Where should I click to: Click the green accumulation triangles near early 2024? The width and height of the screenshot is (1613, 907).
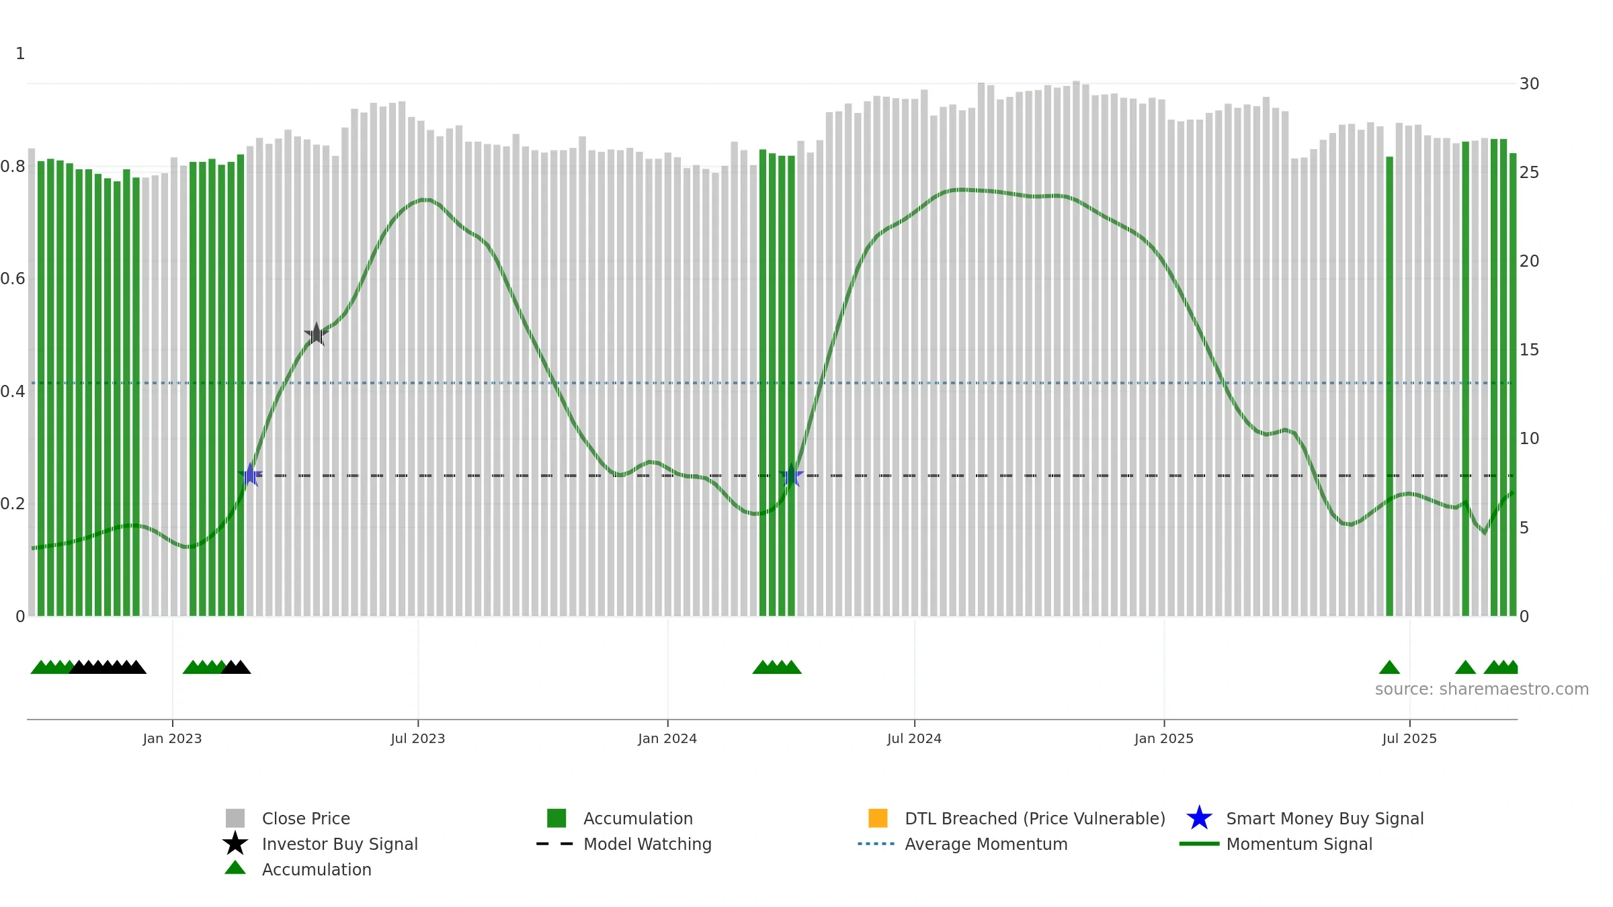(777, 667)
